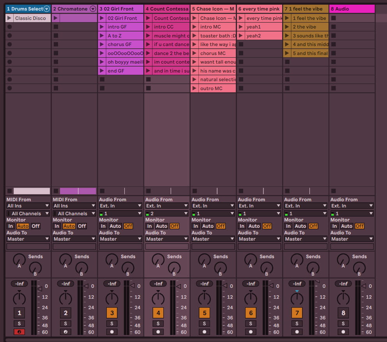
Task: Arm the Drums Select track for recording
Action: pos(19,332)
